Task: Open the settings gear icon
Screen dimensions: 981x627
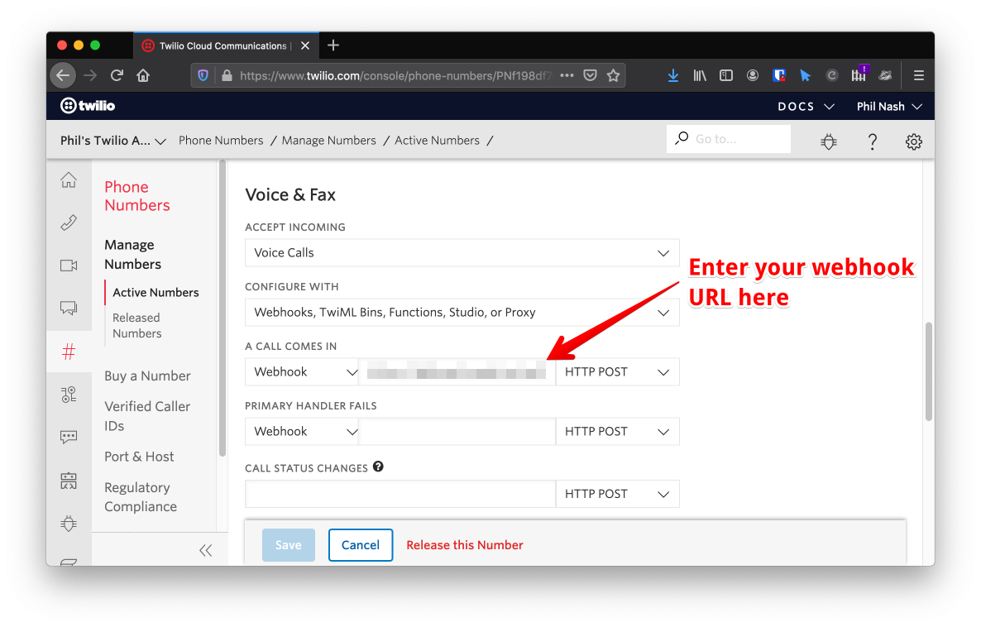Action: [x=913, y=141]
